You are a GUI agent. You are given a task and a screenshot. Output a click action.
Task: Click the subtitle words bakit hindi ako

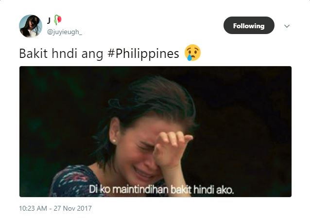pyautogui.click(x=202, y=190)
